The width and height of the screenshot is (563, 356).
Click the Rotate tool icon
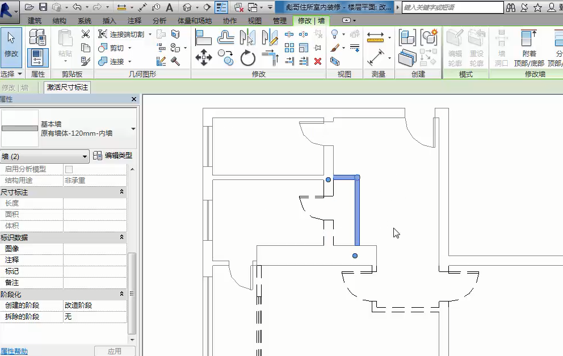tap(248, 57)
